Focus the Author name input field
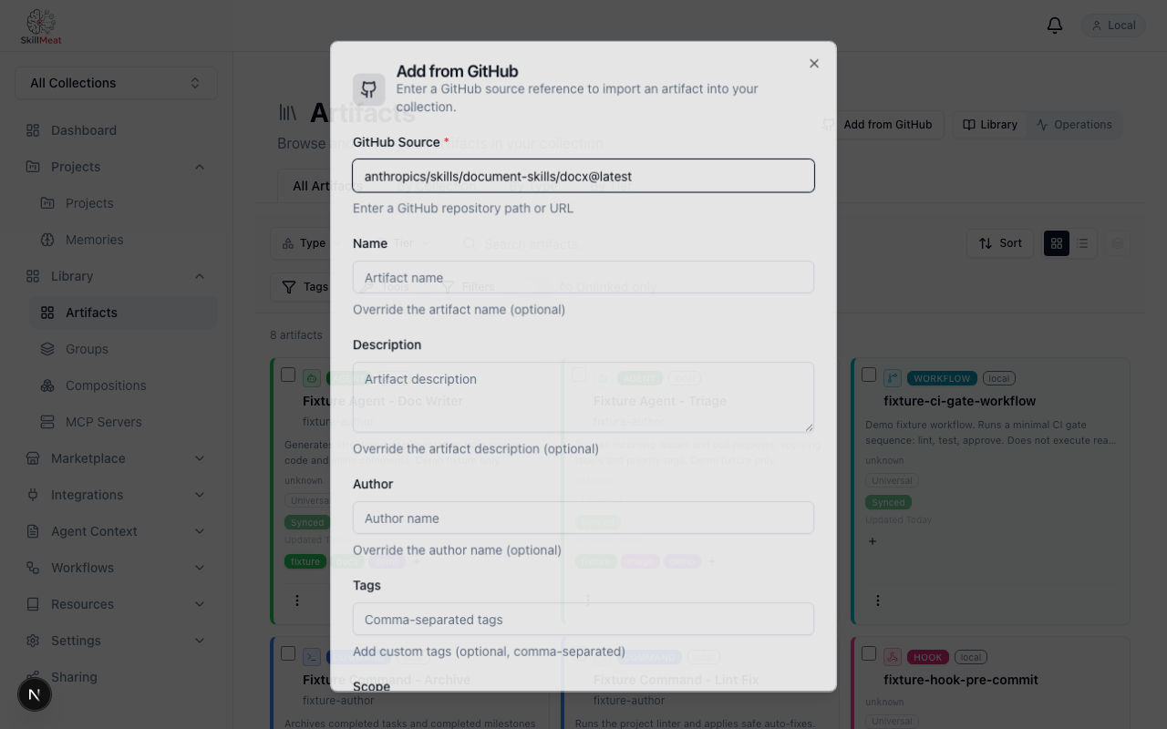 tap(583, 518)
